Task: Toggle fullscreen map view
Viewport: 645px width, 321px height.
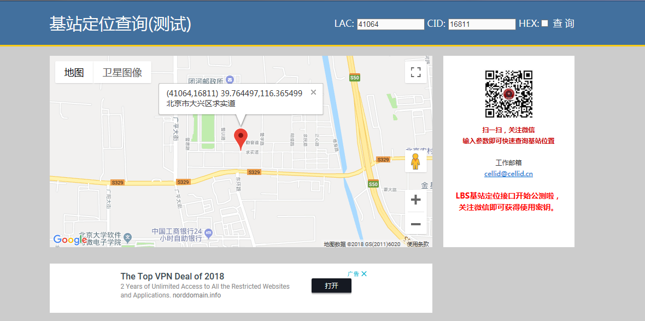Action: (x=416, y=72)
